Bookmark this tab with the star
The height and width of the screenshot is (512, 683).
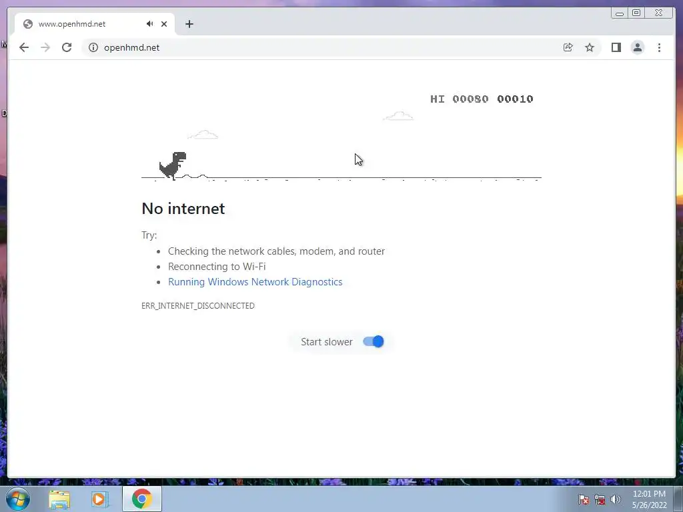click(x=590, y=47)
